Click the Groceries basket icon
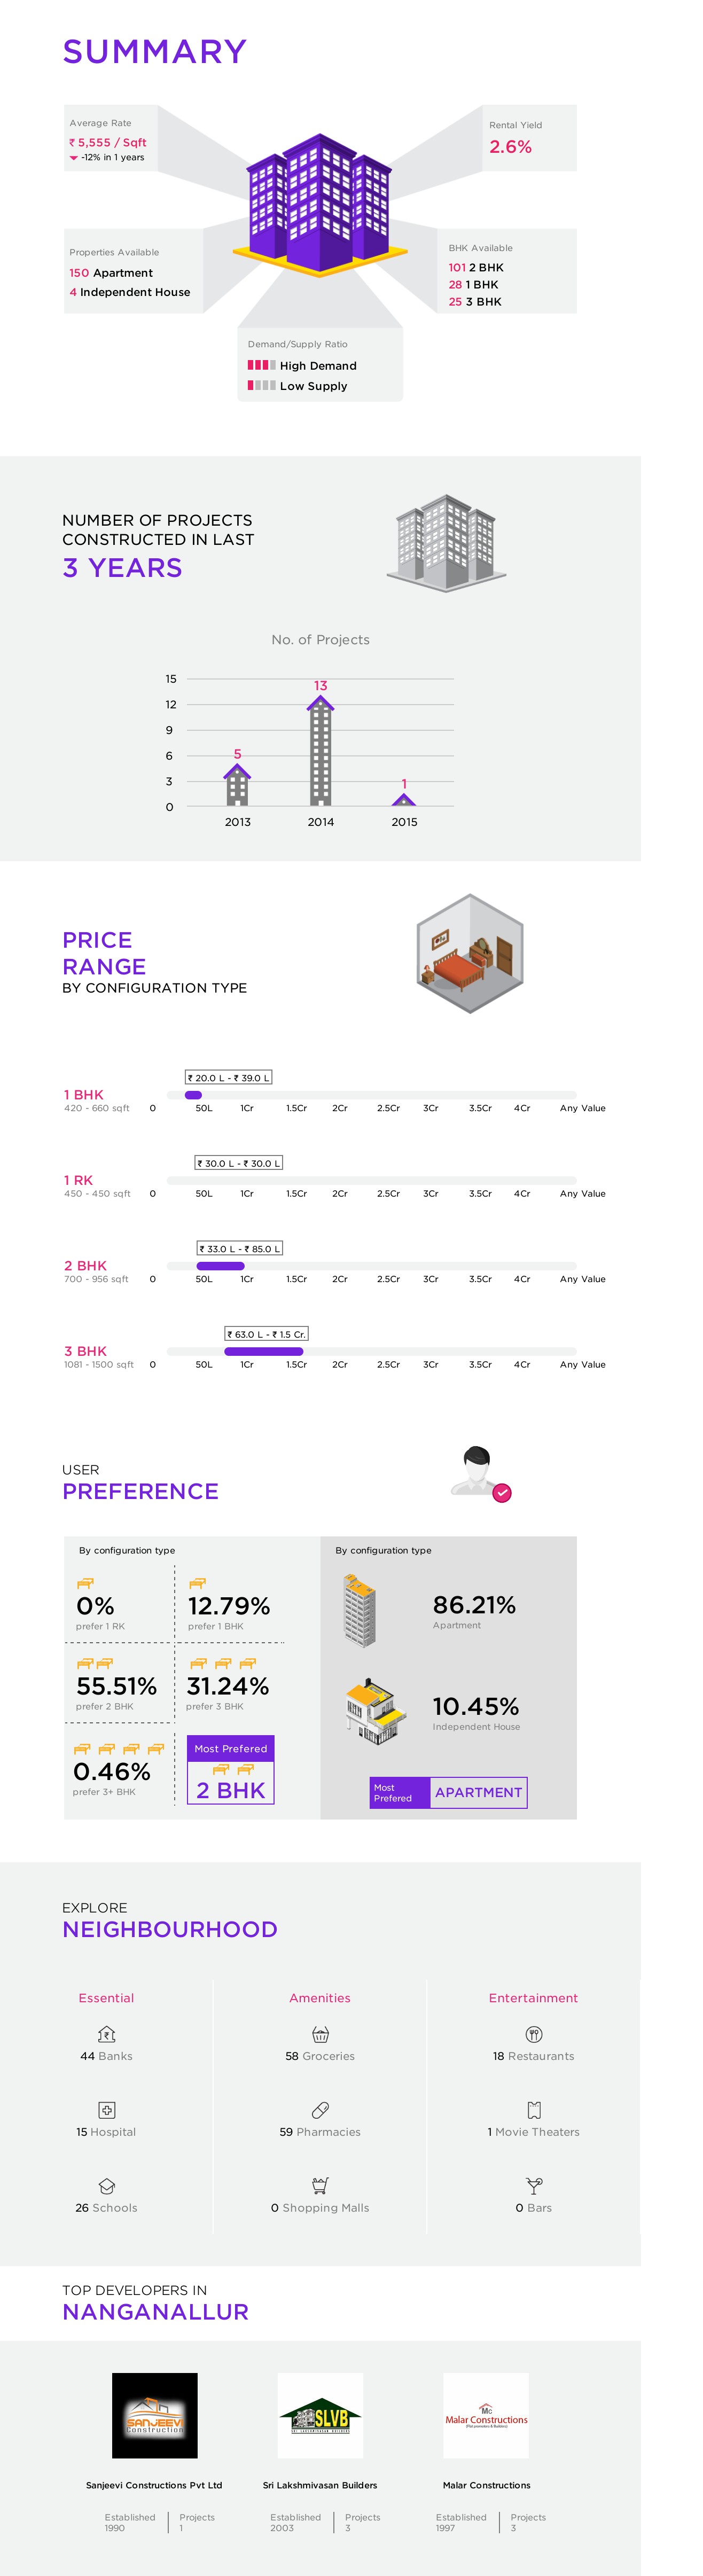Viewport: 703px width, 2576px height. click(x=320, y=2034)
